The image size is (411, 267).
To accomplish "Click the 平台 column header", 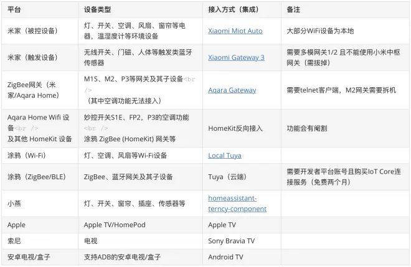I will point(14,10).
